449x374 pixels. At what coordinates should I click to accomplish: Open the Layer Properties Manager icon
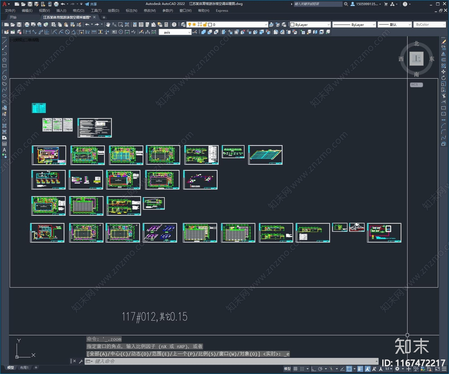183,25
